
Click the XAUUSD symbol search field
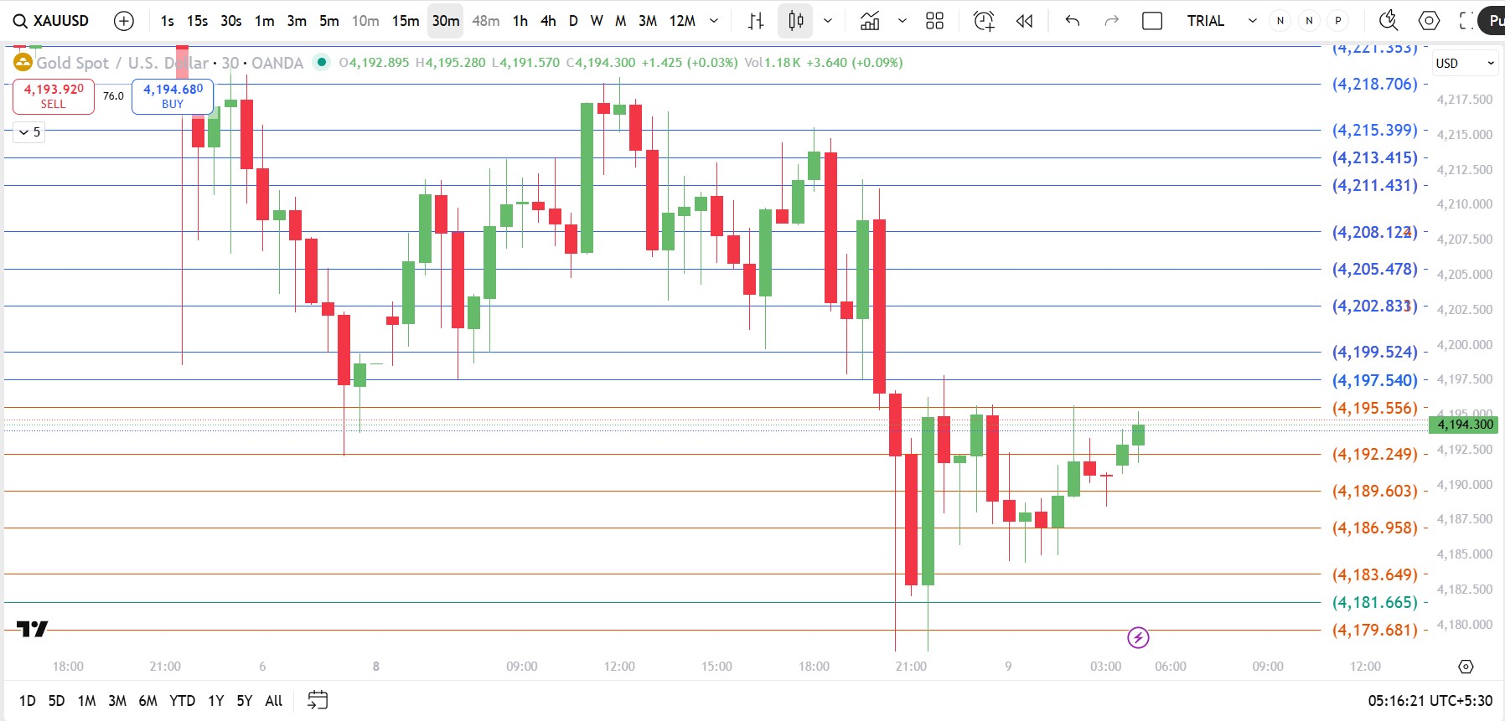click(x=52, y=21)
